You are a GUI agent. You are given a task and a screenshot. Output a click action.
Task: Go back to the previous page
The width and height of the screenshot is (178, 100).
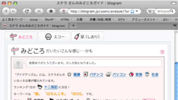[6, 11]
